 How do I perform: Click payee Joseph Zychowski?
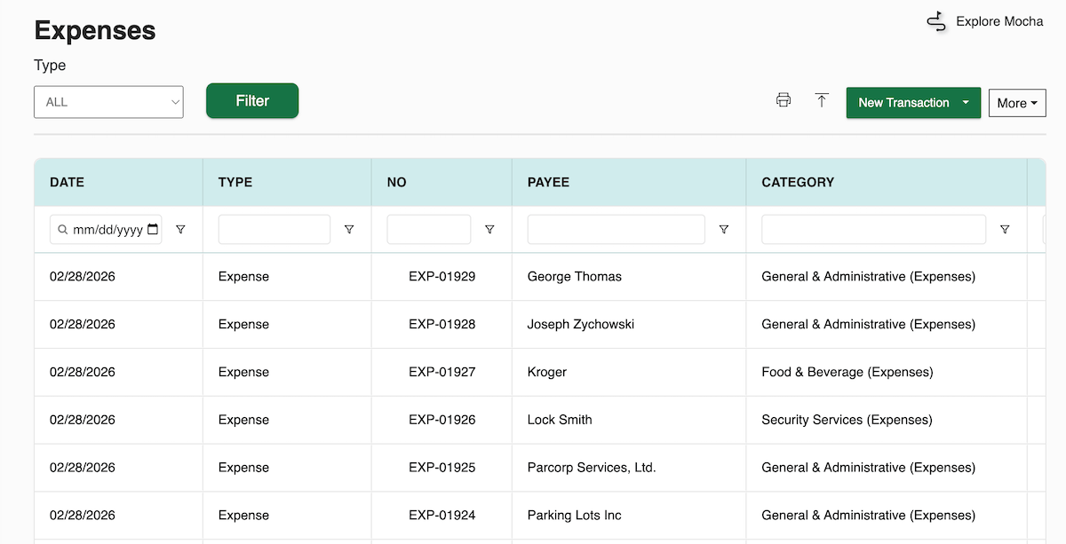point(581,325)
